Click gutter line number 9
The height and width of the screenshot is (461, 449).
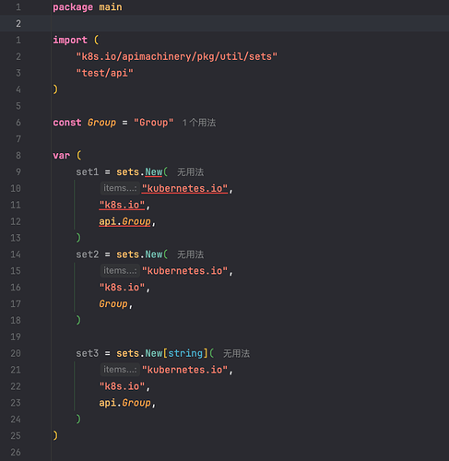18,172
